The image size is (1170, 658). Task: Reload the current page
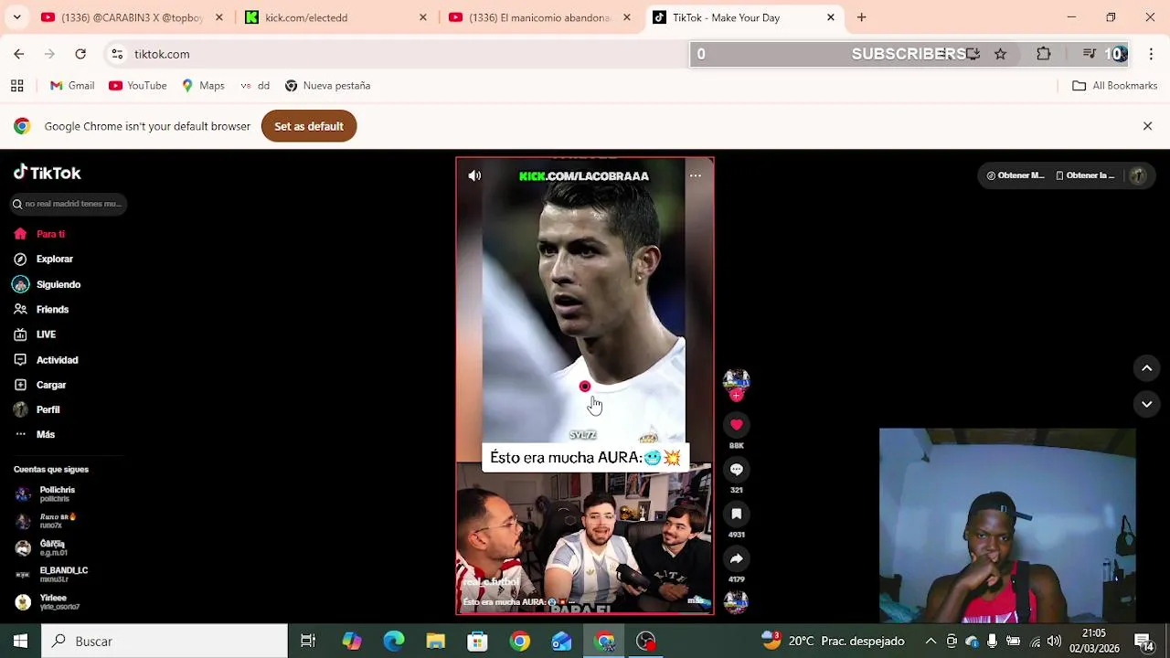pos(80,54)
